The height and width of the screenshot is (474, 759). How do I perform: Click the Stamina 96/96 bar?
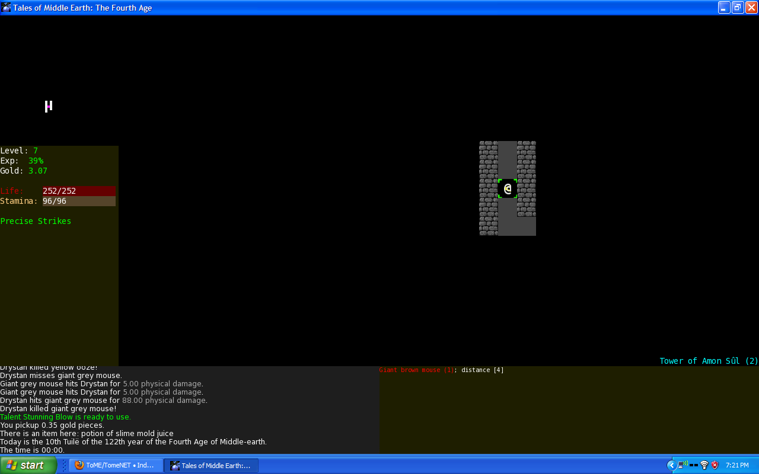(x=79, y=201)
